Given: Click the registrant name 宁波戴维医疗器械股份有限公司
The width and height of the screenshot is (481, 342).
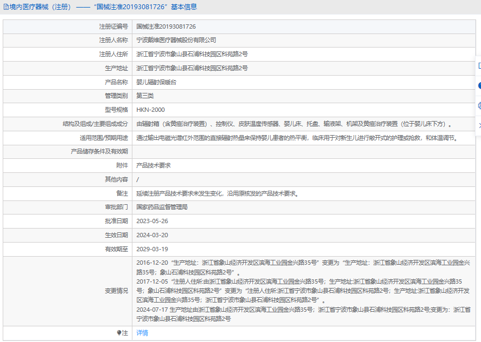Looking at the screenshot, I should pyautogui.click(x=176, y=40).
